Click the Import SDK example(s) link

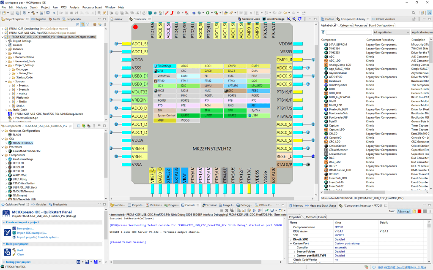[32, 232]
